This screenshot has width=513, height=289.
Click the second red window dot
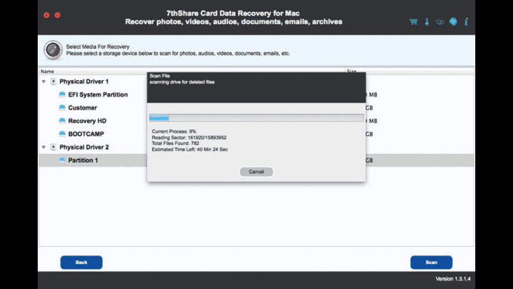tap(57, 15)
